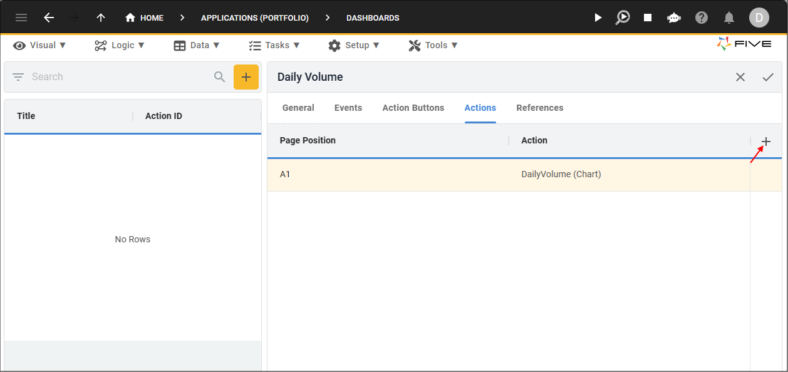Open the help question mark

tap(702, 18)
